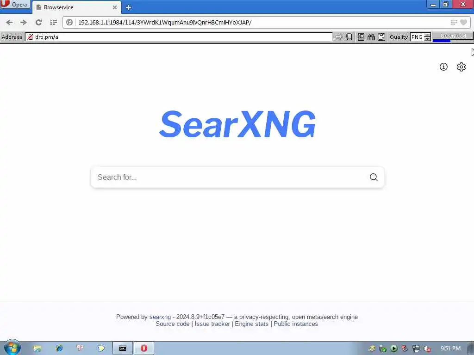Click the magnifier search button
This screenshot has height=355, width=474.
374,177
